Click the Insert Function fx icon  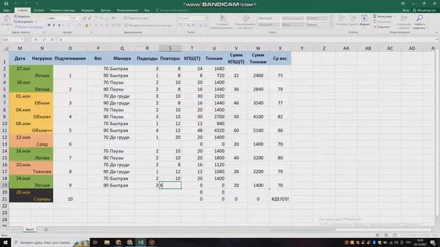(x=52, y=40)
